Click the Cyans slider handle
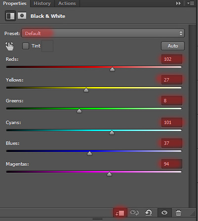The image size is (198, 221). coord(112,133)
